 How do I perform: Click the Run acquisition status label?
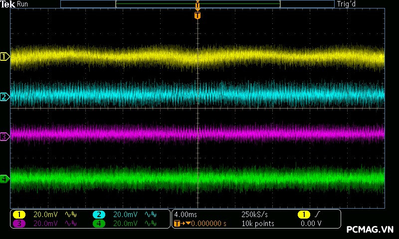click(23, 4)
